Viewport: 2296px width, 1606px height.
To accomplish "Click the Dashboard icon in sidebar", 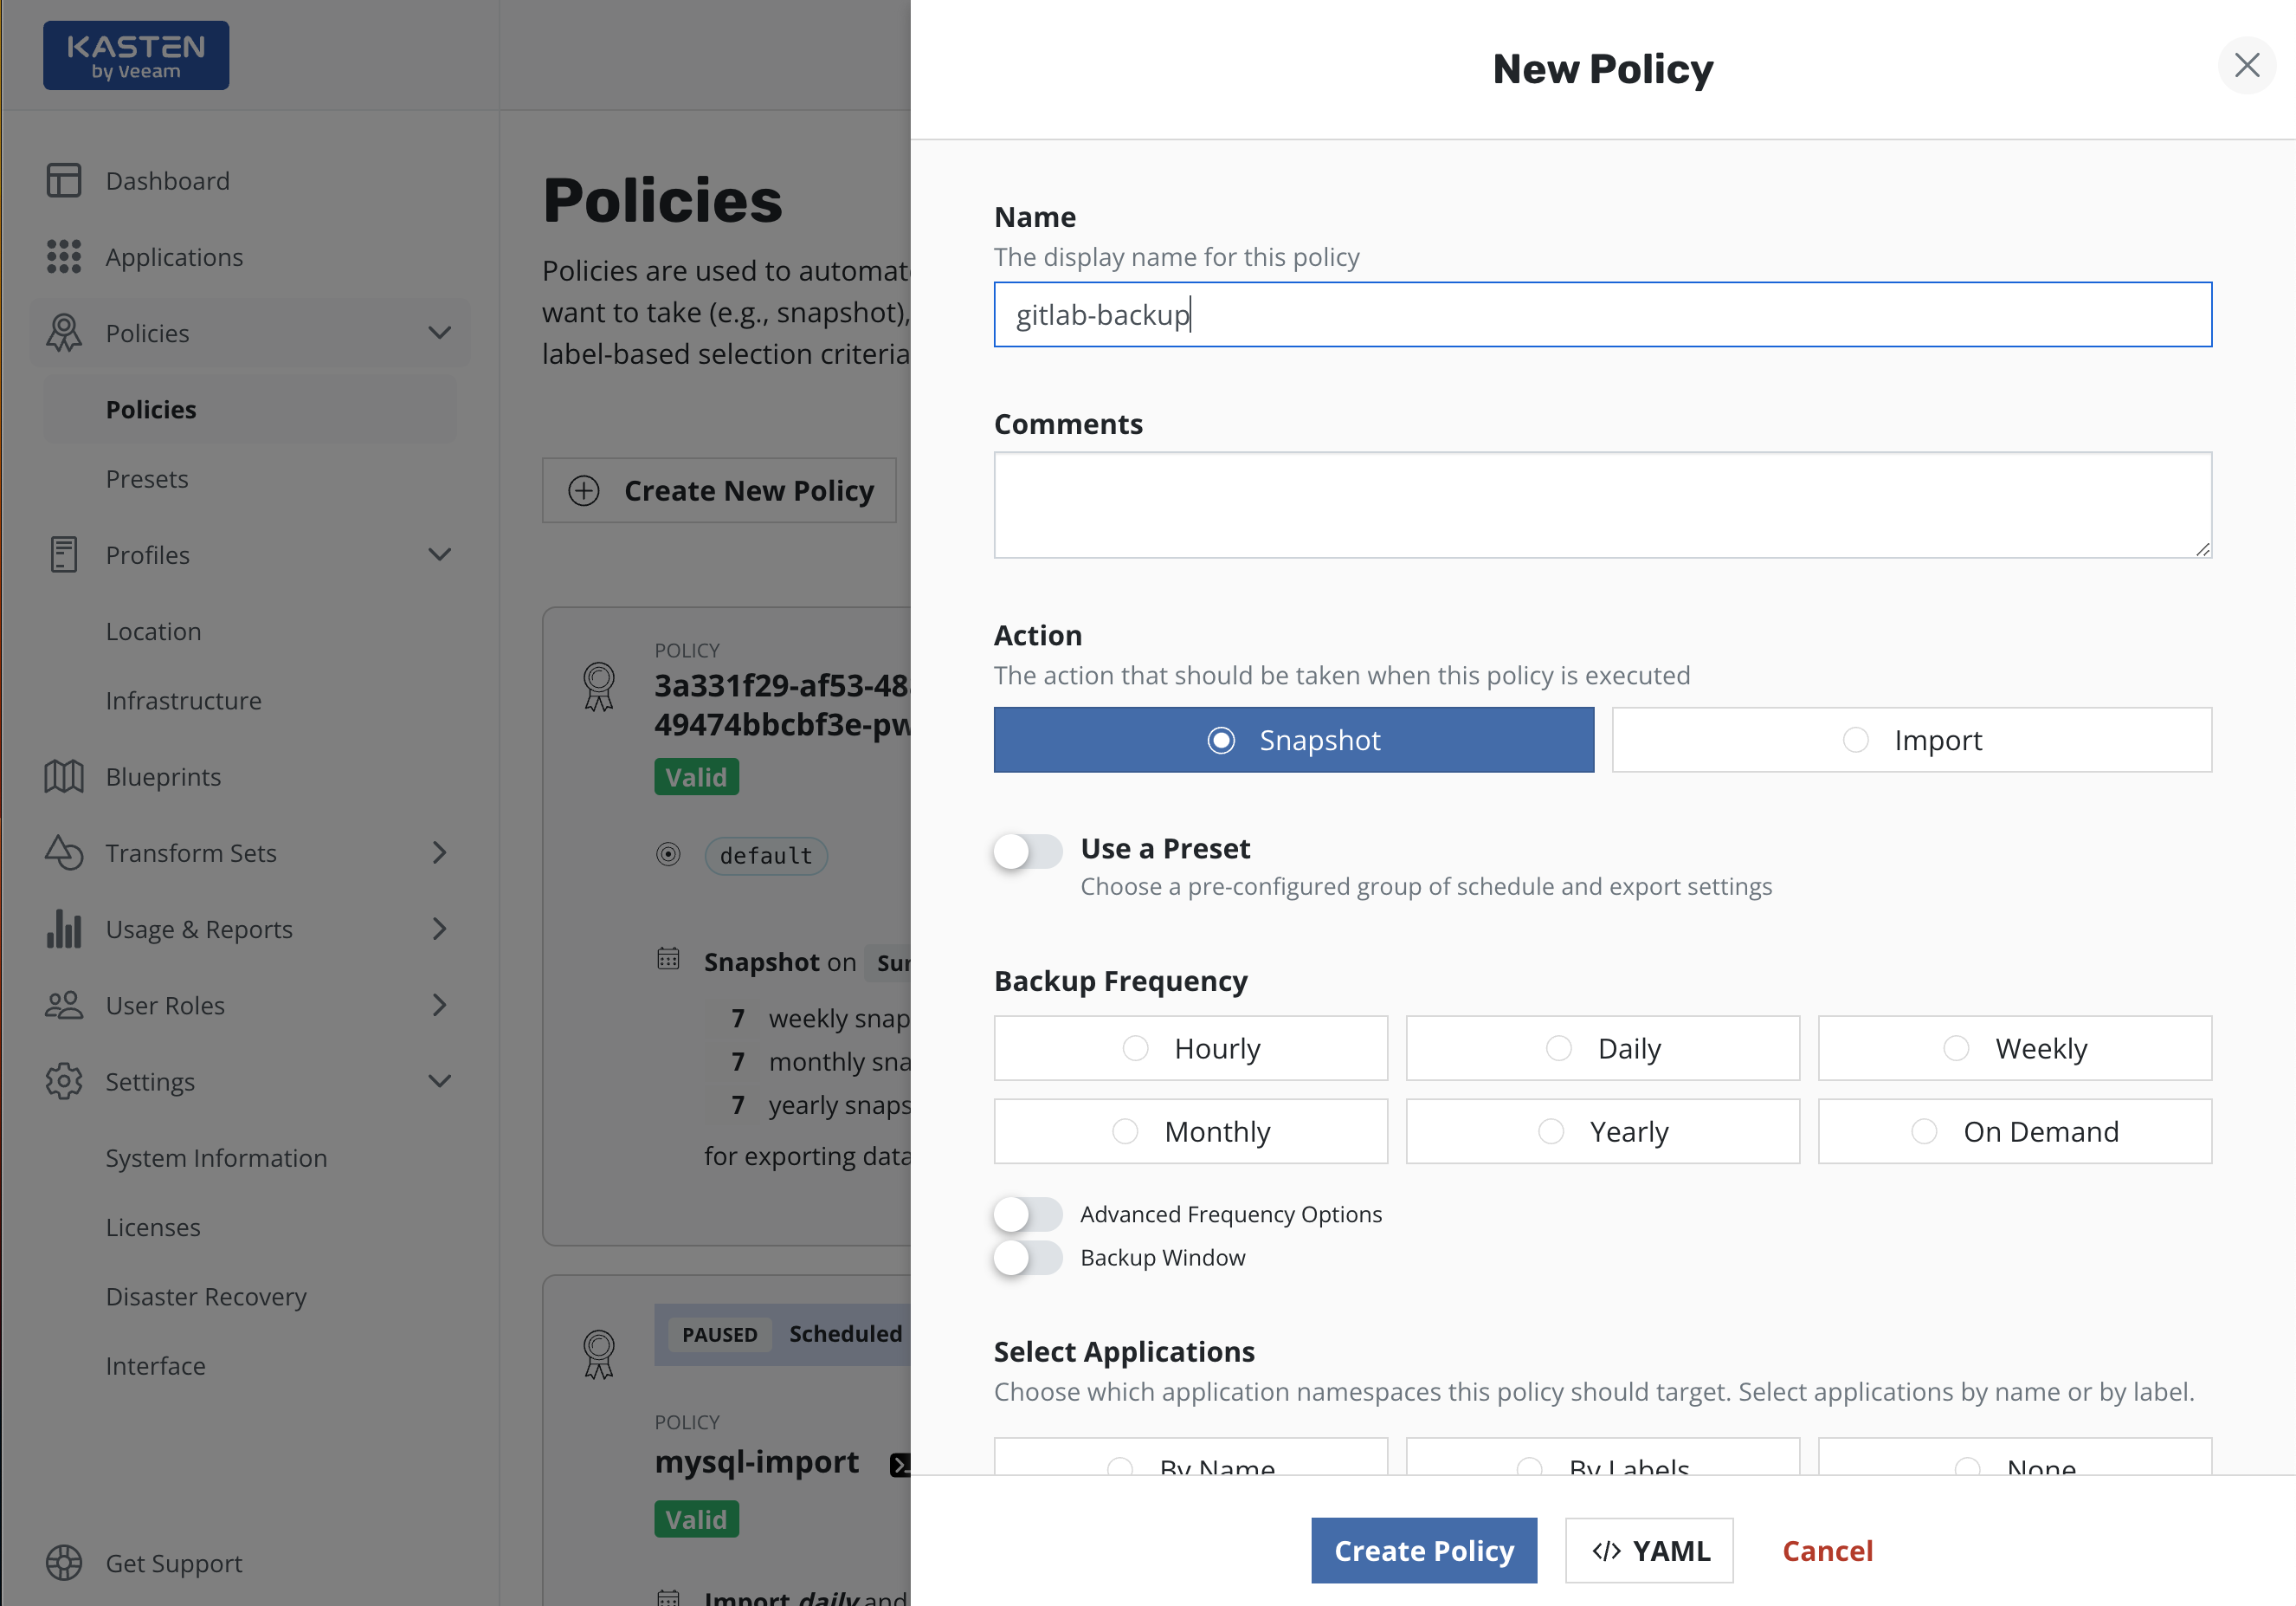I will [63, 180].
